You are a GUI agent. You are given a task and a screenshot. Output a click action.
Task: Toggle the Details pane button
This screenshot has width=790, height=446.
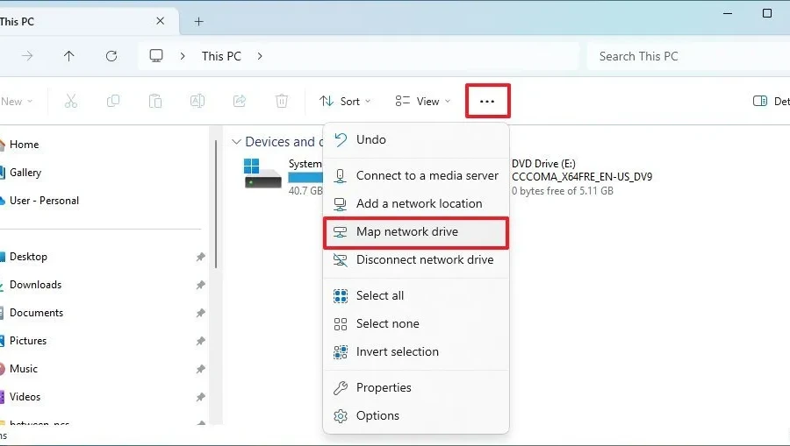point(771,101)
